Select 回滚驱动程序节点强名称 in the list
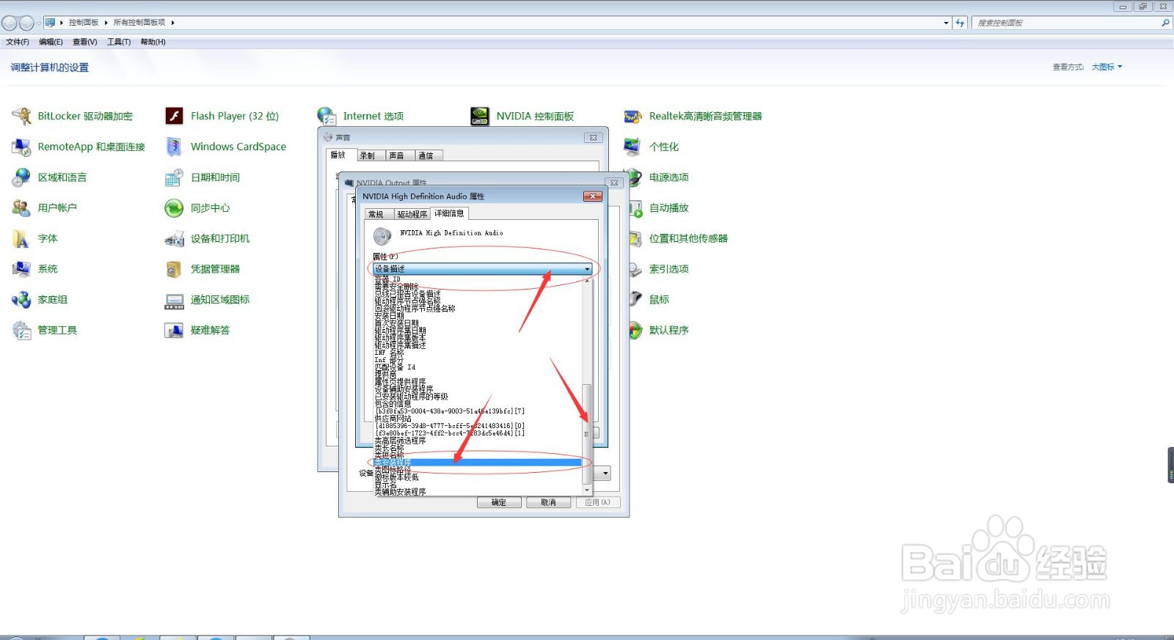The height and width of the screenshot is (640, 1174). click(x=478, y=309)
